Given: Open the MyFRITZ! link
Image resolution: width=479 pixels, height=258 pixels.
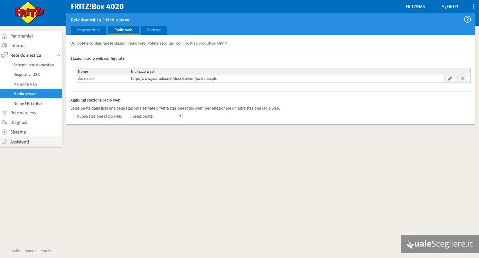Looking at the screenshot, I should coord(449,6).
